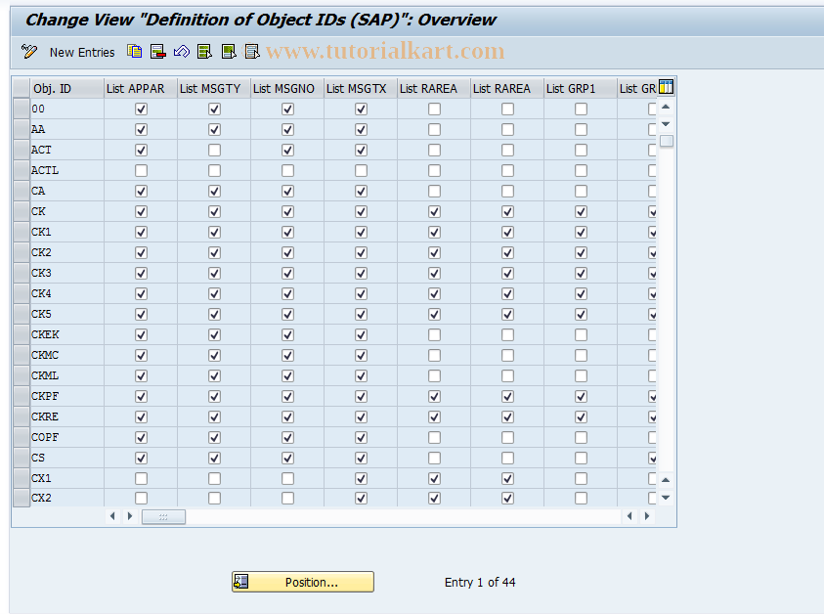The image size is (824, 614).
Task: Click the vertical scrollbar down arrow at bottom
Action: (666, 498)
